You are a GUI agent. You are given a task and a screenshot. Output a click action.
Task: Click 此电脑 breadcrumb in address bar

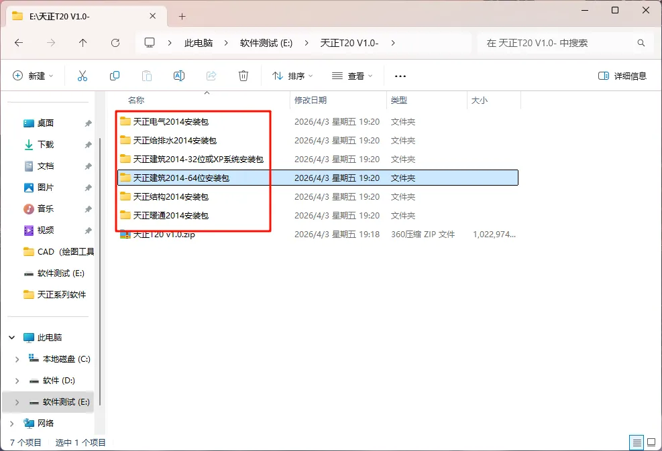[199, 43]
